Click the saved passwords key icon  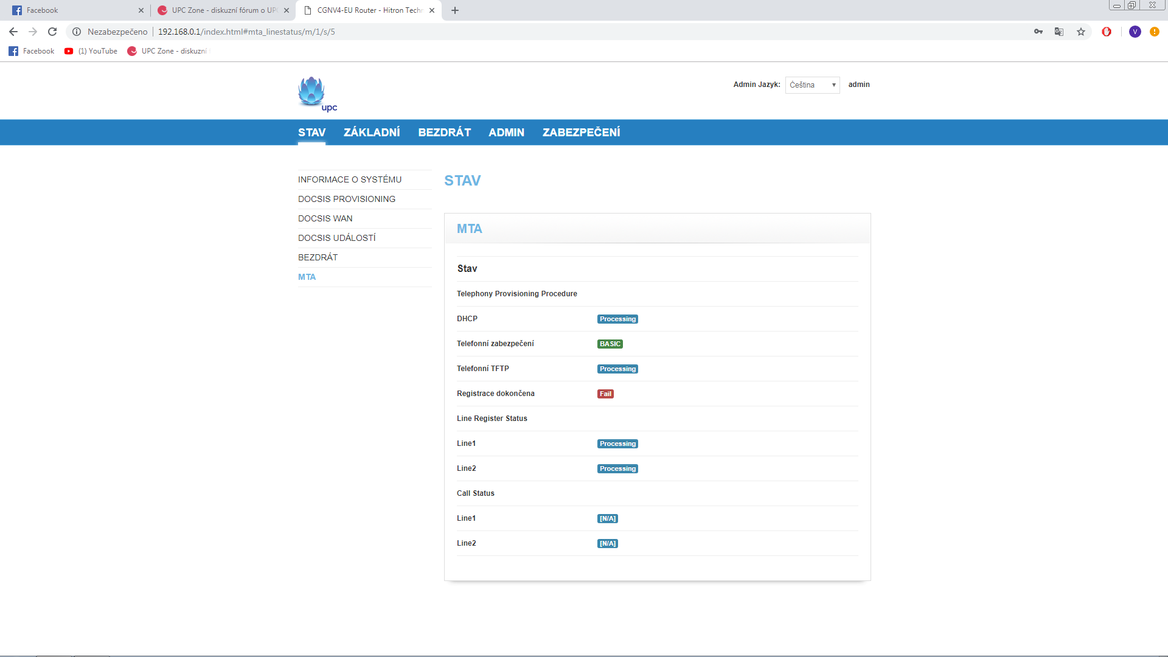(1038, 32)
